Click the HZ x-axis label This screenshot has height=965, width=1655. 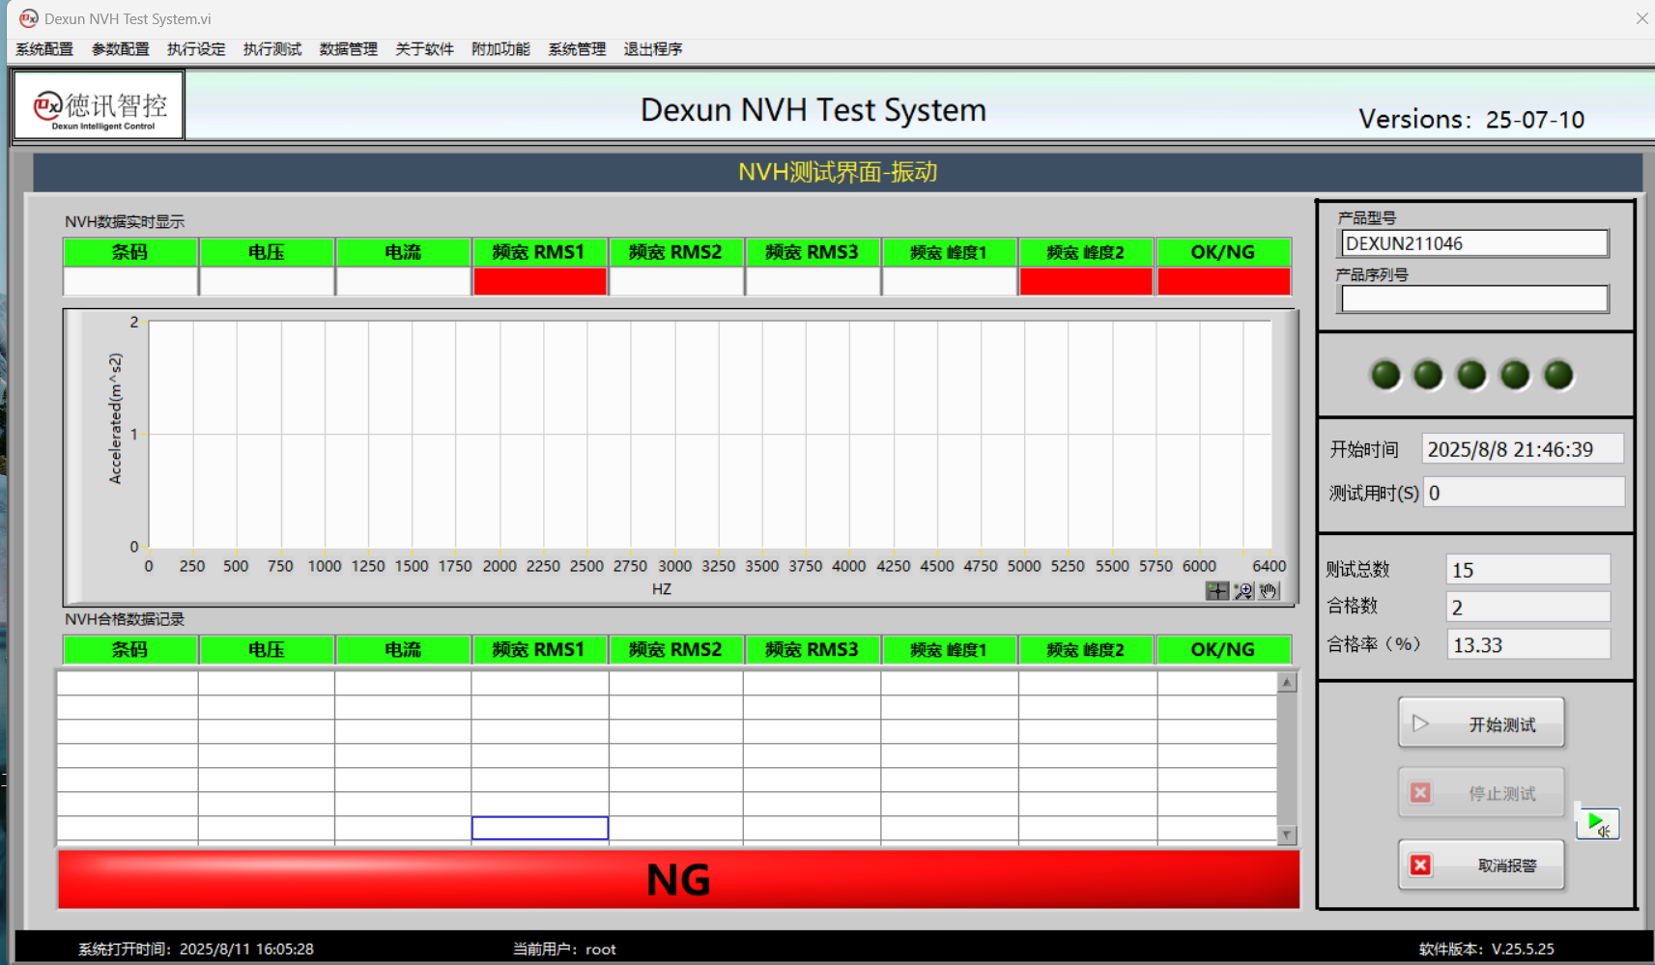[x=662, y=589]
